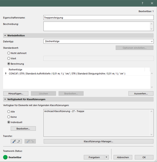Click expression list scrollbar up arrow
The height and width of the screenshot is (162, 157).
(x=152, y=73)
